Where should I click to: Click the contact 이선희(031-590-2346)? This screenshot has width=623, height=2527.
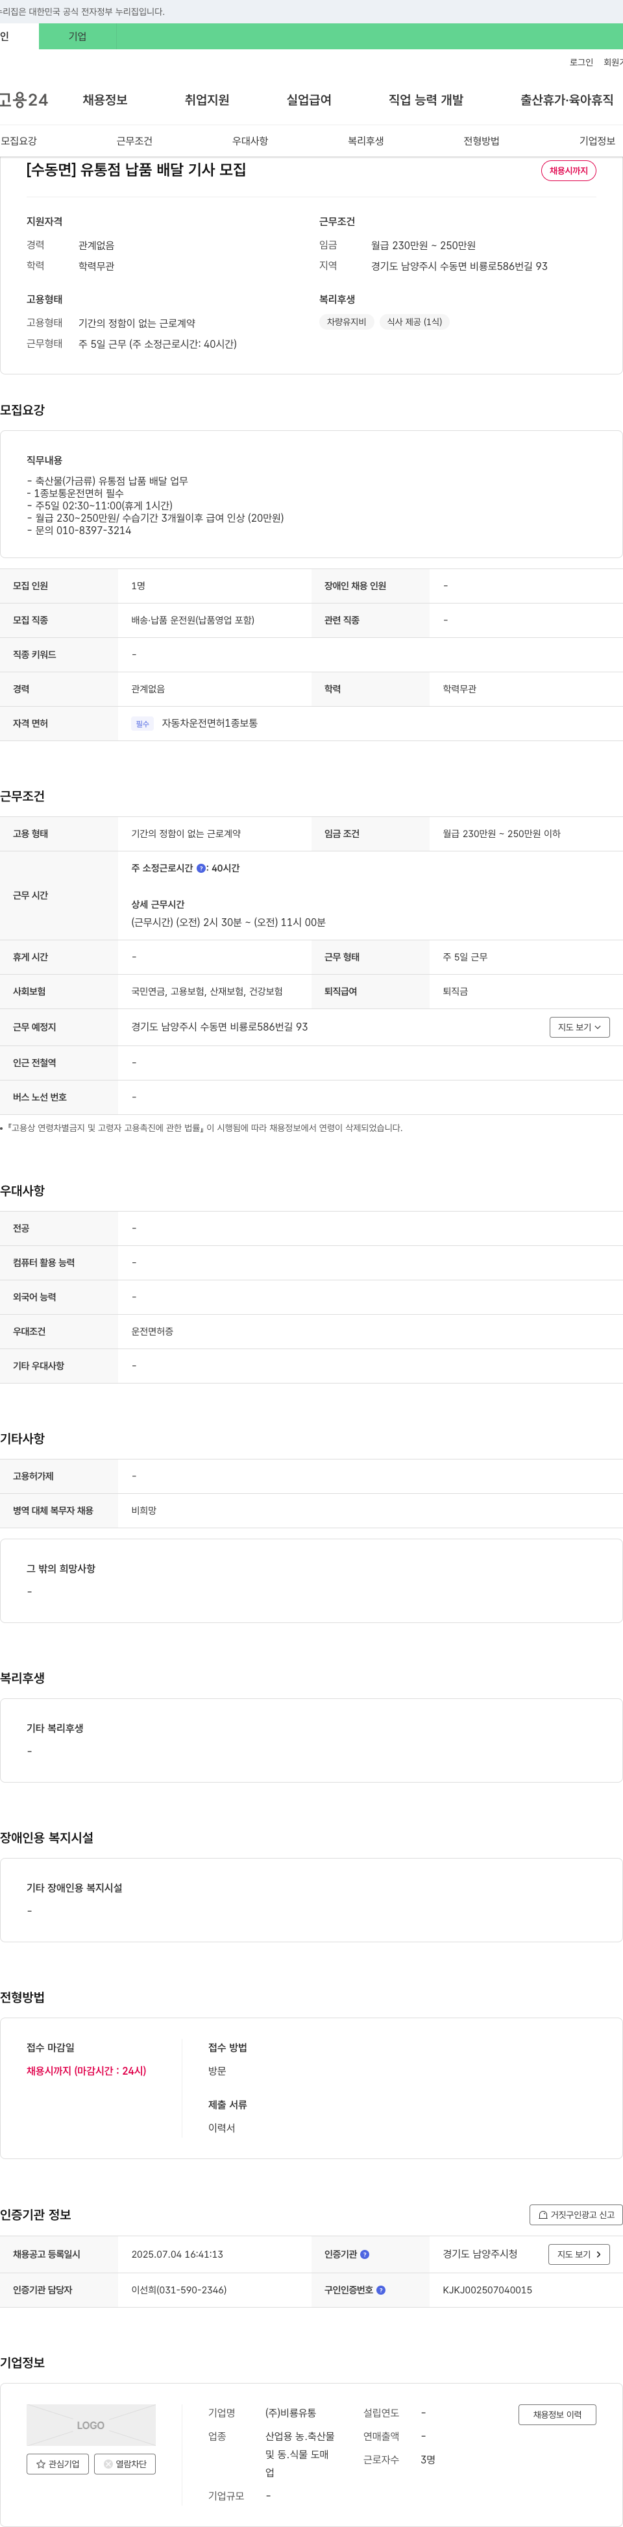click(x=178, y=2289)
